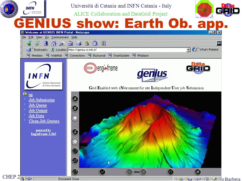Open the Job Submission link

tap(42, 100)
